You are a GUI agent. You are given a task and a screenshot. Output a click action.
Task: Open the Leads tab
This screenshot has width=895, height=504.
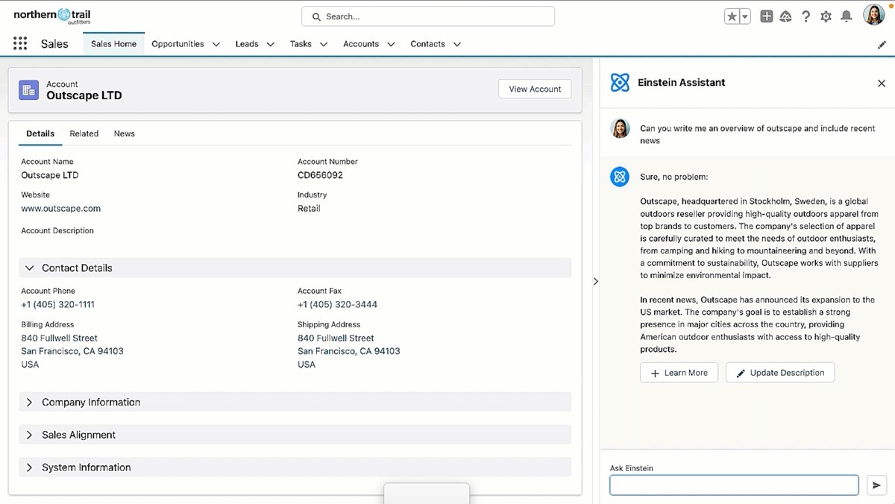point(247,44)
